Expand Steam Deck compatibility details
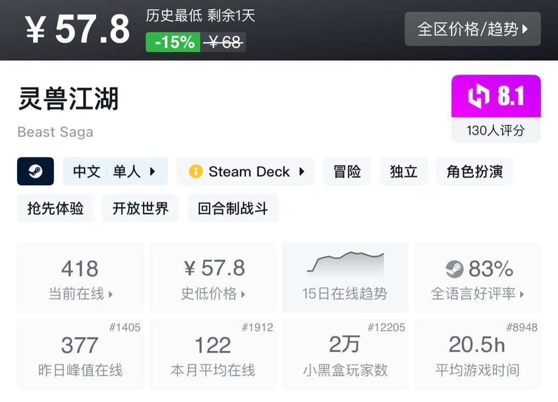This screenshot has width=558, height=402. tap(245, 171)
